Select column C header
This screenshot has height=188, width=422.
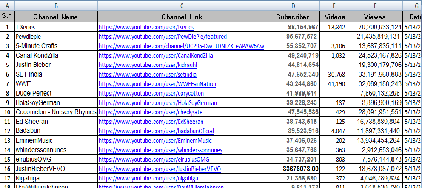point(182,6)
